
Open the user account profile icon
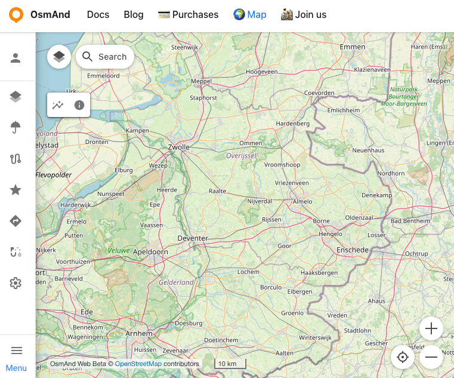16,58
